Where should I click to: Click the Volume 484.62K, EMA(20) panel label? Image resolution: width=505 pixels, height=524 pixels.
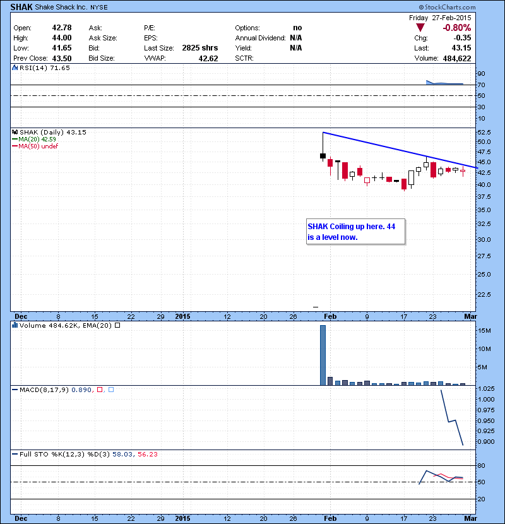66,325
